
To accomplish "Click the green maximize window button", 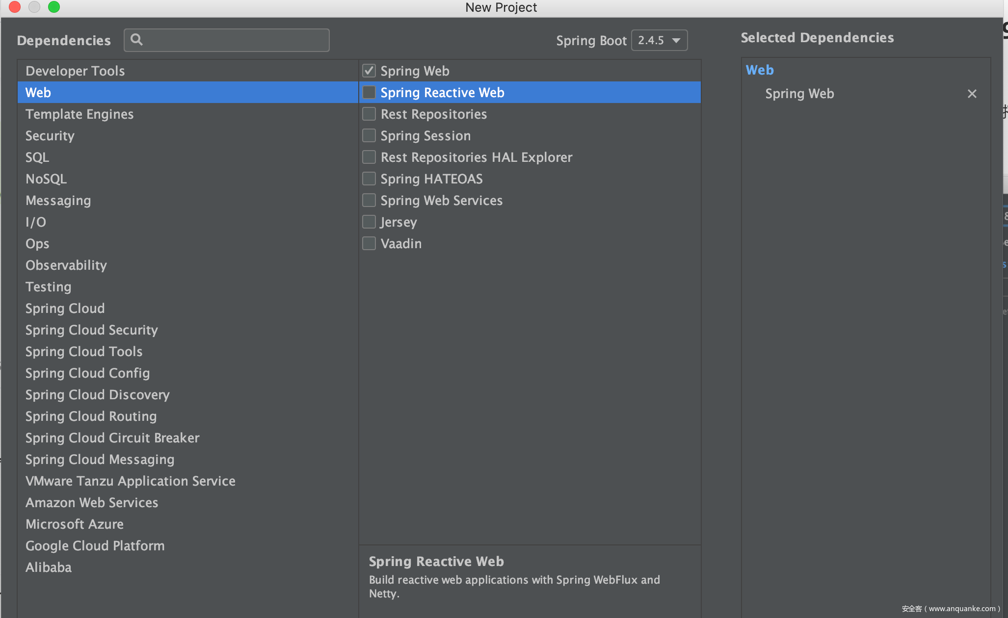I will (54, 7).
